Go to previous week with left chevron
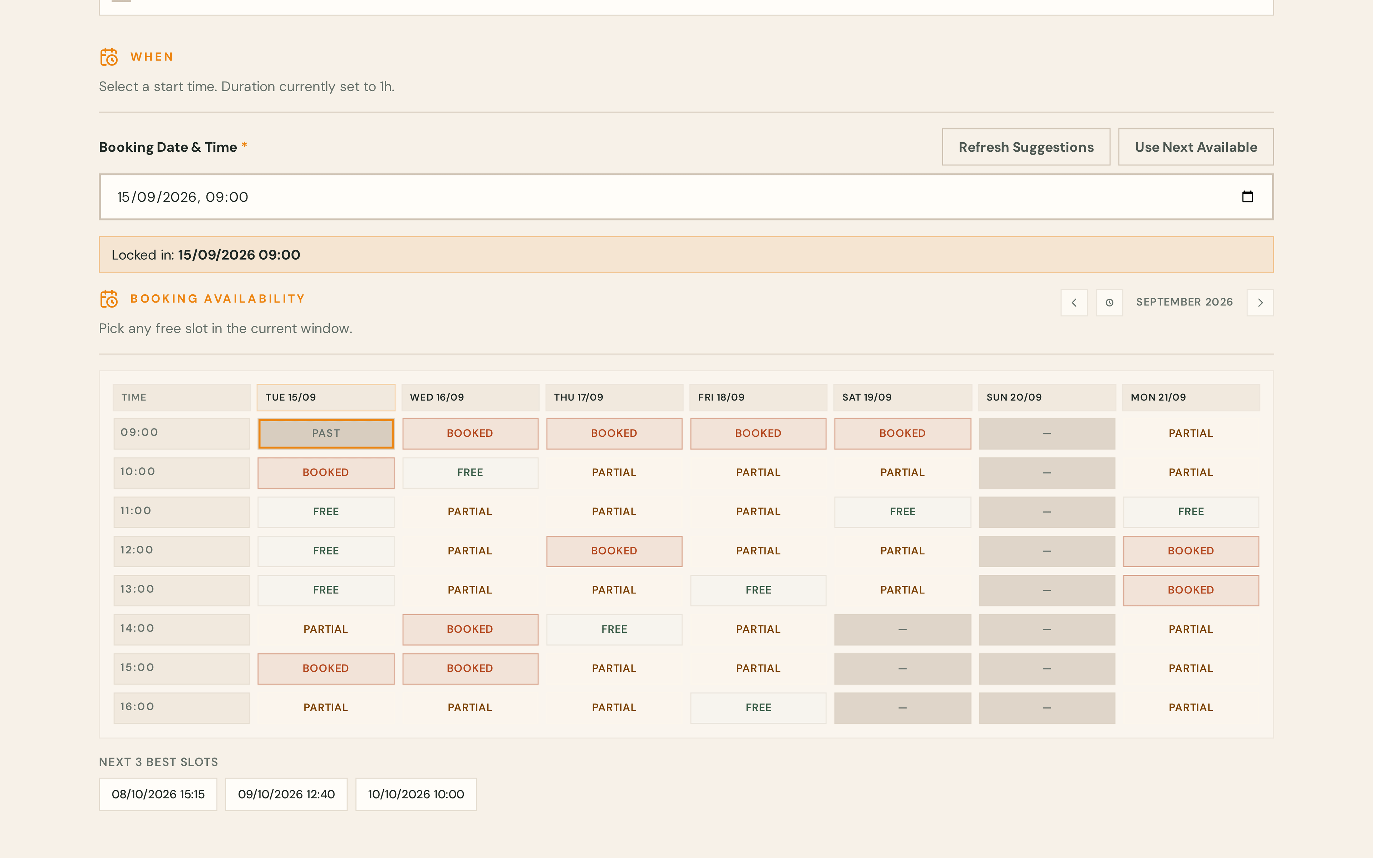 (x=1074, y=303)
